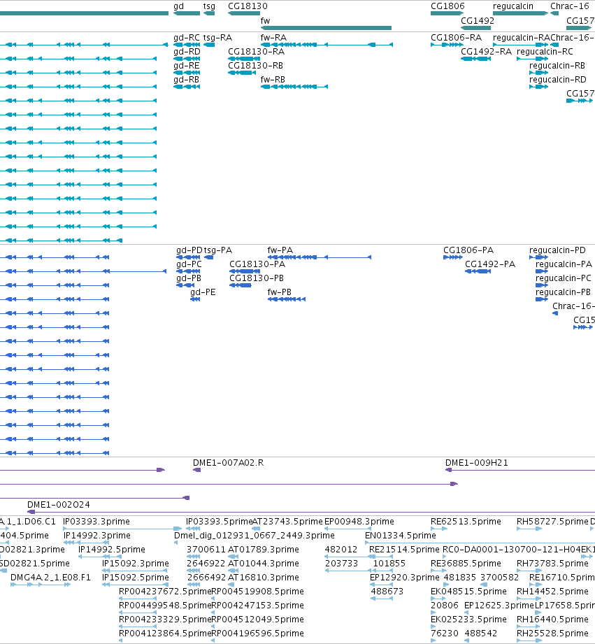The width and height of the screenshot is (595, 644).
Task: Click the regucalcin gene label
Action: pyautogui.click(x=513, y=6)
